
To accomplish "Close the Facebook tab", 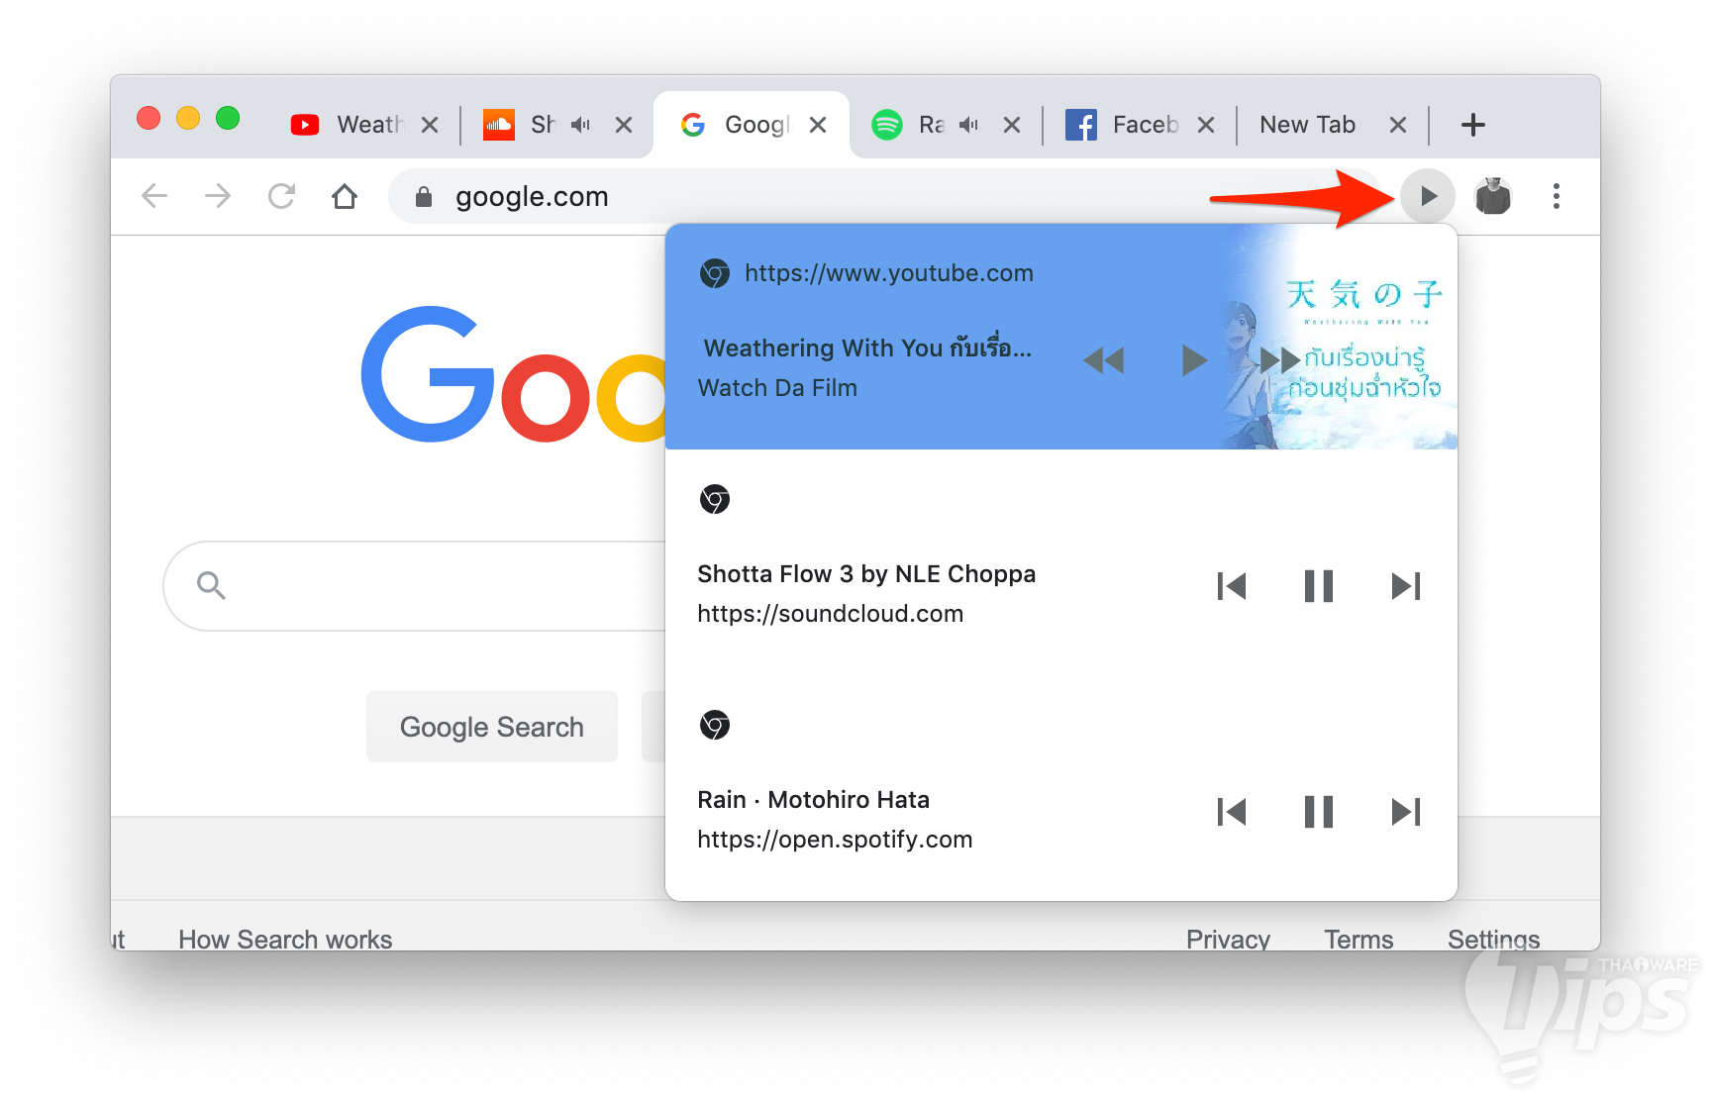I will 1206,125.
